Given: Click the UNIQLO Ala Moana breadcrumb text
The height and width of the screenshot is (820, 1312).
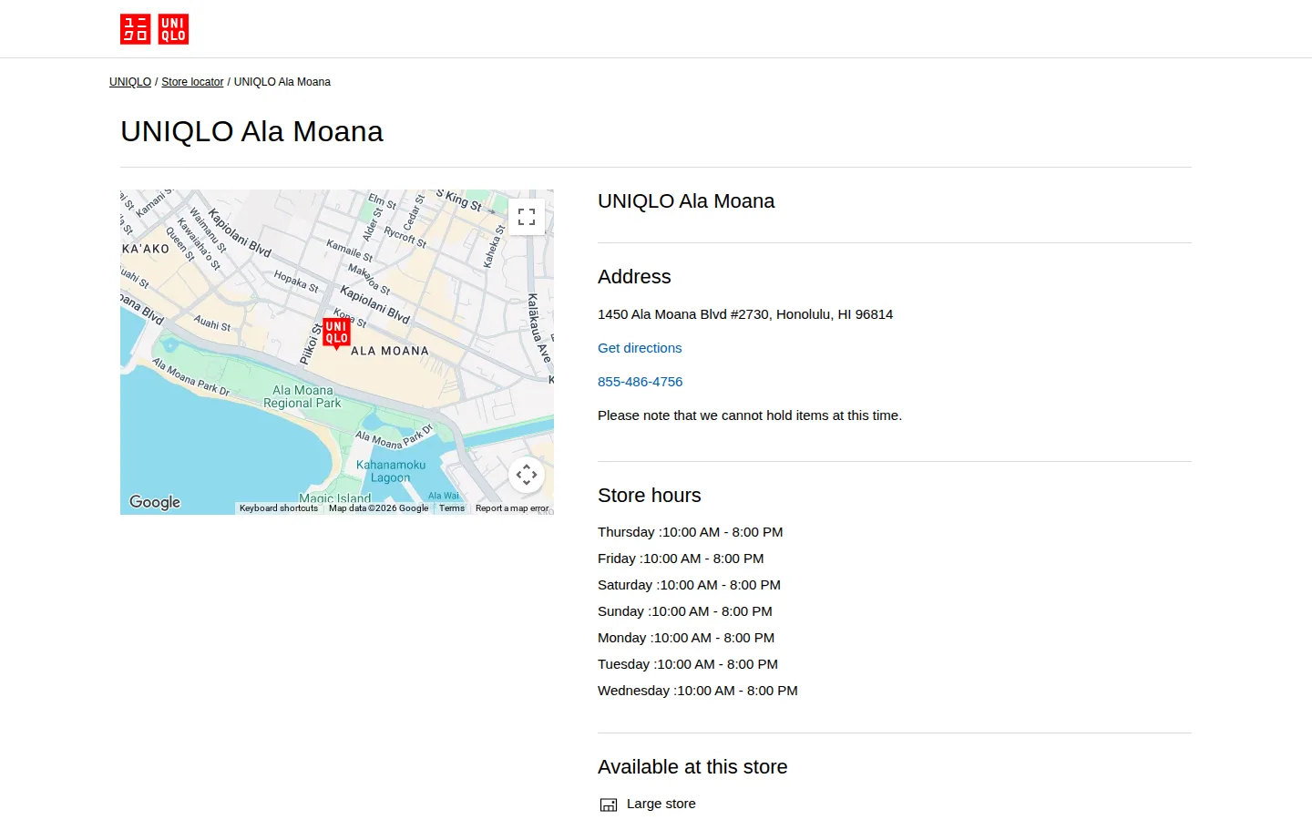Looking at the screenshot, I should pyautogui.click(x=282, y=82).
